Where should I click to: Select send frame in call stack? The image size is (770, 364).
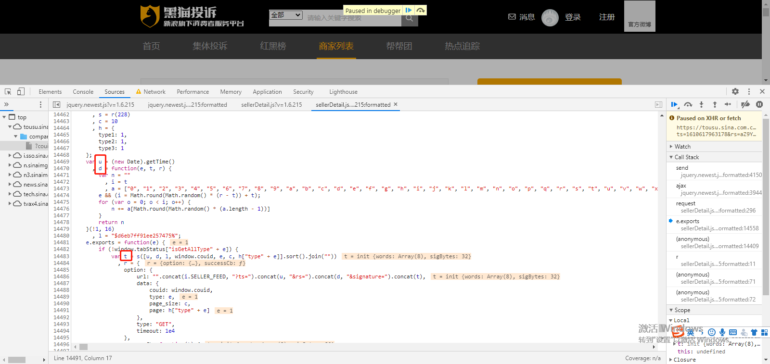click(714, 171)
